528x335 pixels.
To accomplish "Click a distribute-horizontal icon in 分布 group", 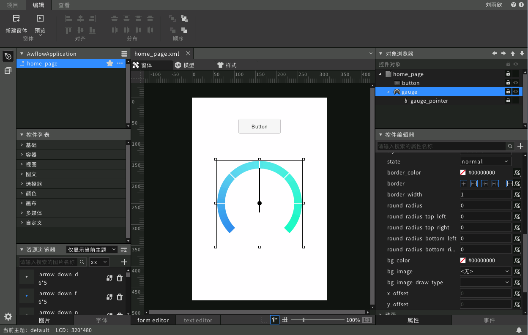I will point(115,30).
